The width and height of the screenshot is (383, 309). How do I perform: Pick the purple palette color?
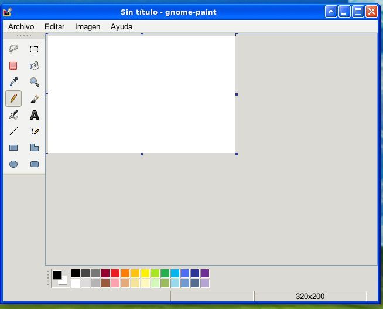tap(205, 273)
